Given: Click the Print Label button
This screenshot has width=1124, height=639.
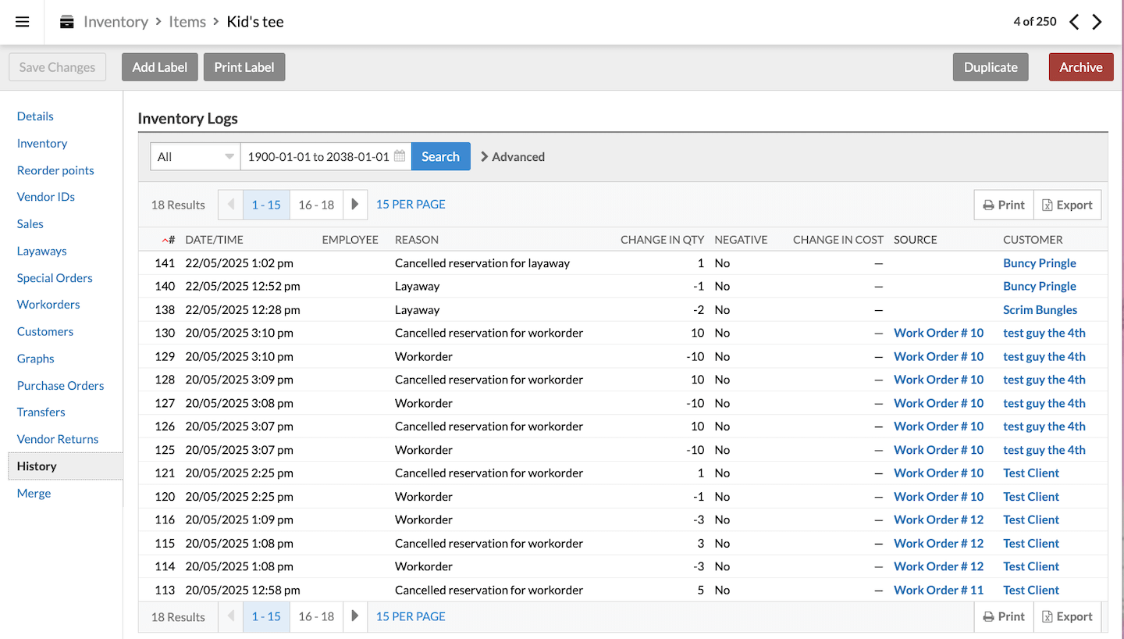Looking at the screenshot, I should pyautogui.click(x=244, y=67).
